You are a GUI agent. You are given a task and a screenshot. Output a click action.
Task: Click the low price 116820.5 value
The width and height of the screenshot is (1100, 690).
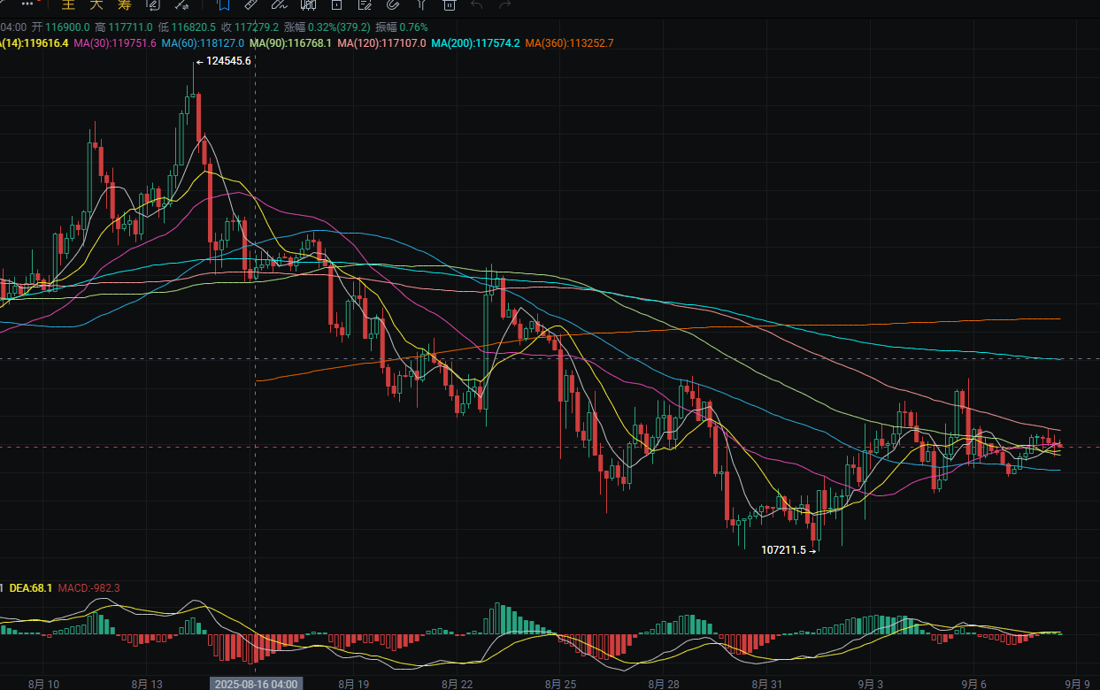pyautogui.click(x=194, y=27)
